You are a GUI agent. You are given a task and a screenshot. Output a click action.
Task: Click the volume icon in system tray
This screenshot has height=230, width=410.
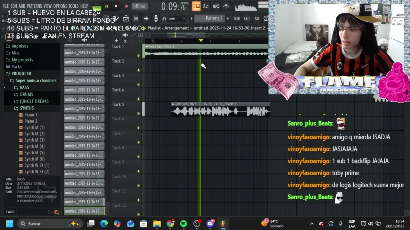click(x=371, y=224)
